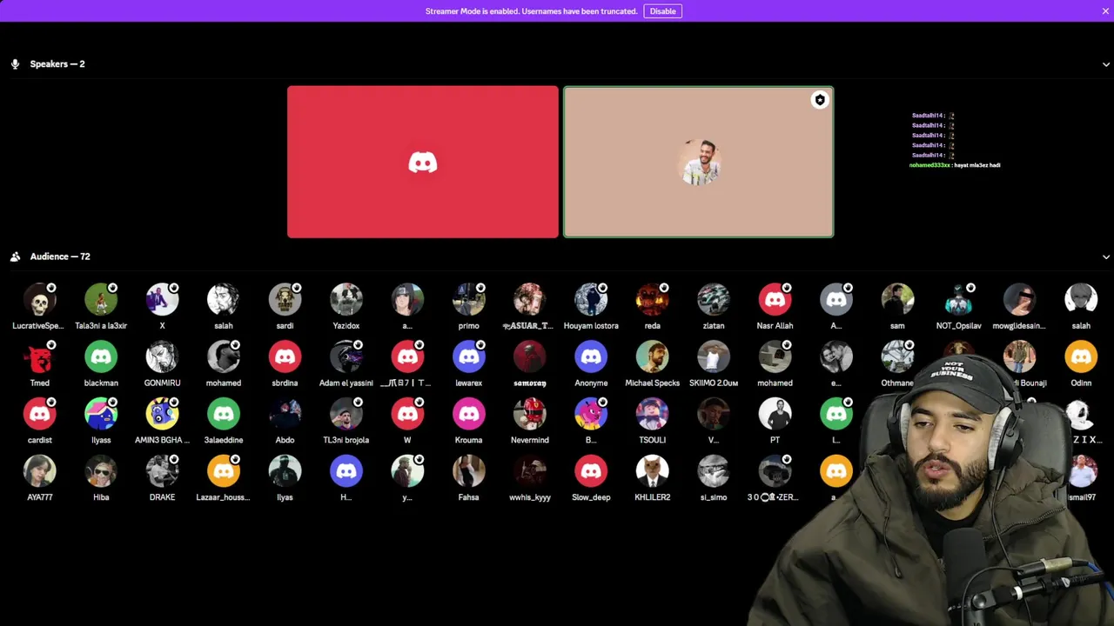Open sardi's avatar in audience
1114x626 pixels.
point(285,299)
